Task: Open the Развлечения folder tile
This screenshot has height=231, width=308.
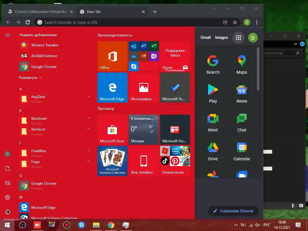Action: [175, 161]
